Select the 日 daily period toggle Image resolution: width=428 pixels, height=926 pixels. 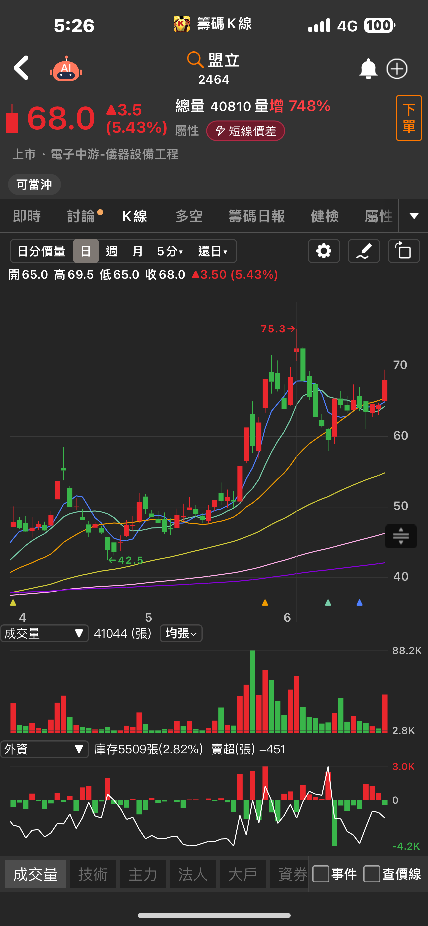tap(86, 251)
